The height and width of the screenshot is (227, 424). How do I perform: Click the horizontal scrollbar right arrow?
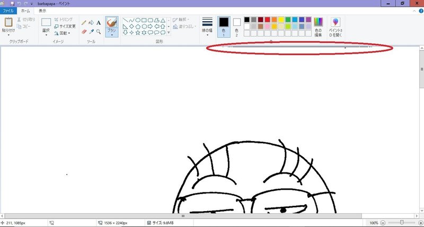tap(417, 216)
